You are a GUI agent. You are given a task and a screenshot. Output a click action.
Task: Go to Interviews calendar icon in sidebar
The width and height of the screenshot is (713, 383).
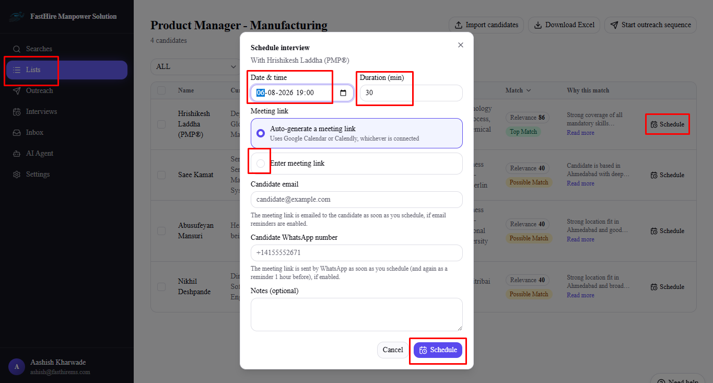pos(17,111)
